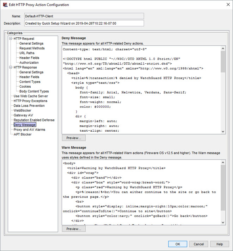Preview the Deny Message
The image size is (233, 251).
pyautogui.click(x=73, y=138)
